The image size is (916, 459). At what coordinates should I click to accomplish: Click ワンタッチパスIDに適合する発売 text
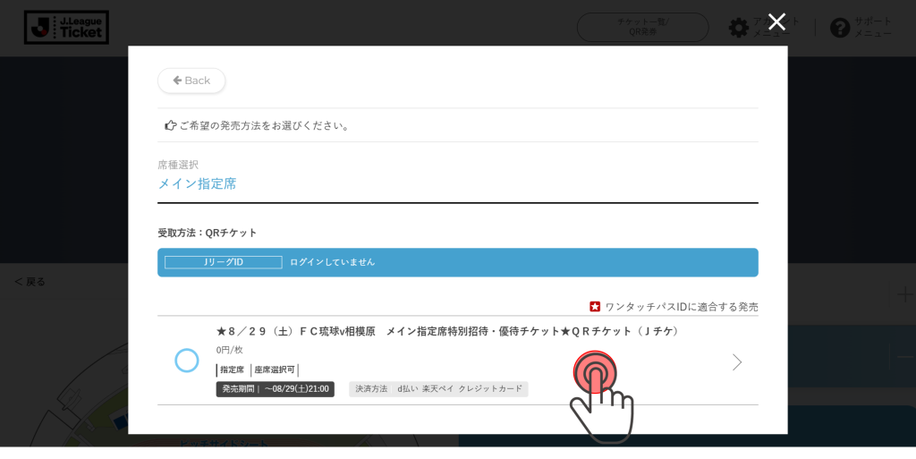[681, 307]
